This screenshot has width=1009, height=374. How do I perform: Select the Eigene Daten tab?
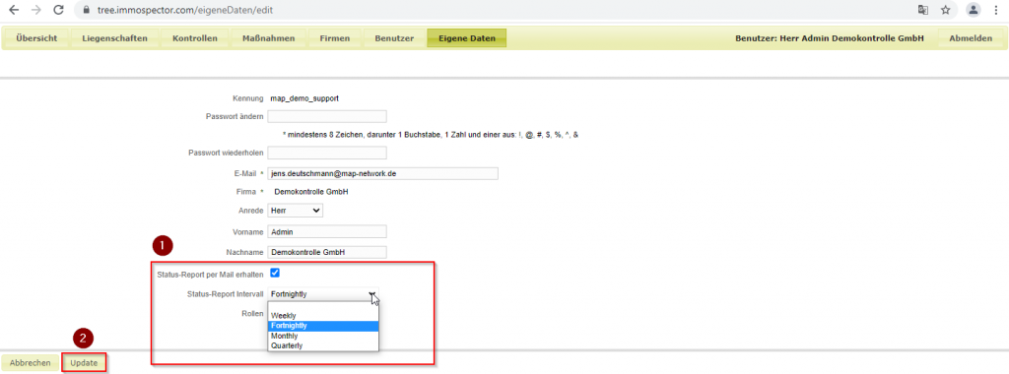click(466, 38)
